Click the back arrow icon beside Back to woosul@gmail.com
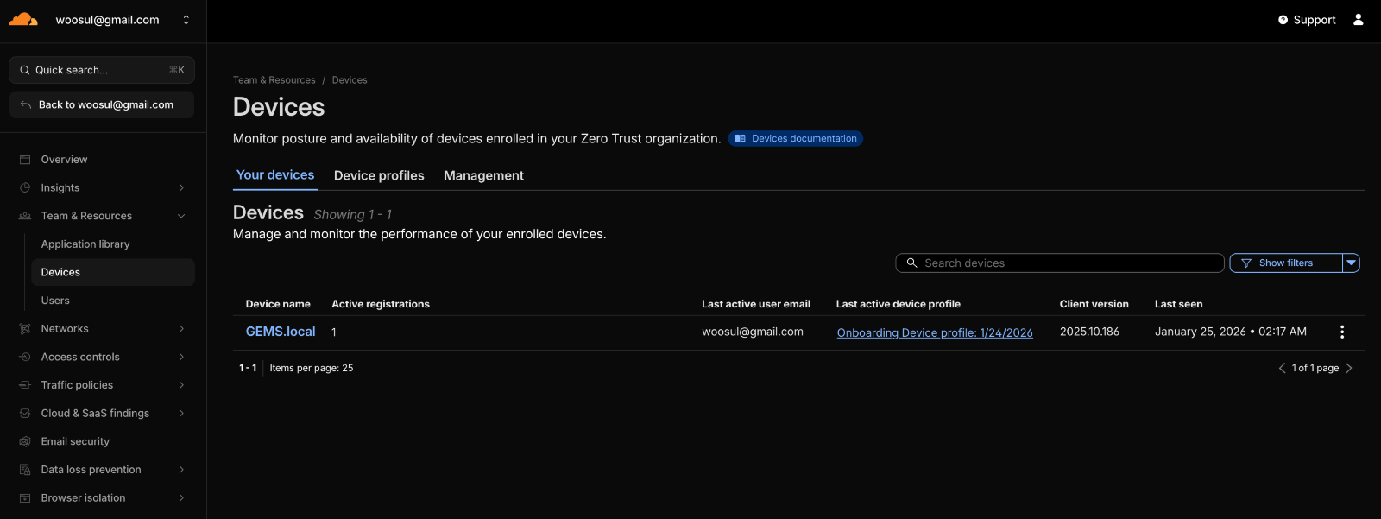This screenshot has height=519, width=1381. [x=26, y=104]
